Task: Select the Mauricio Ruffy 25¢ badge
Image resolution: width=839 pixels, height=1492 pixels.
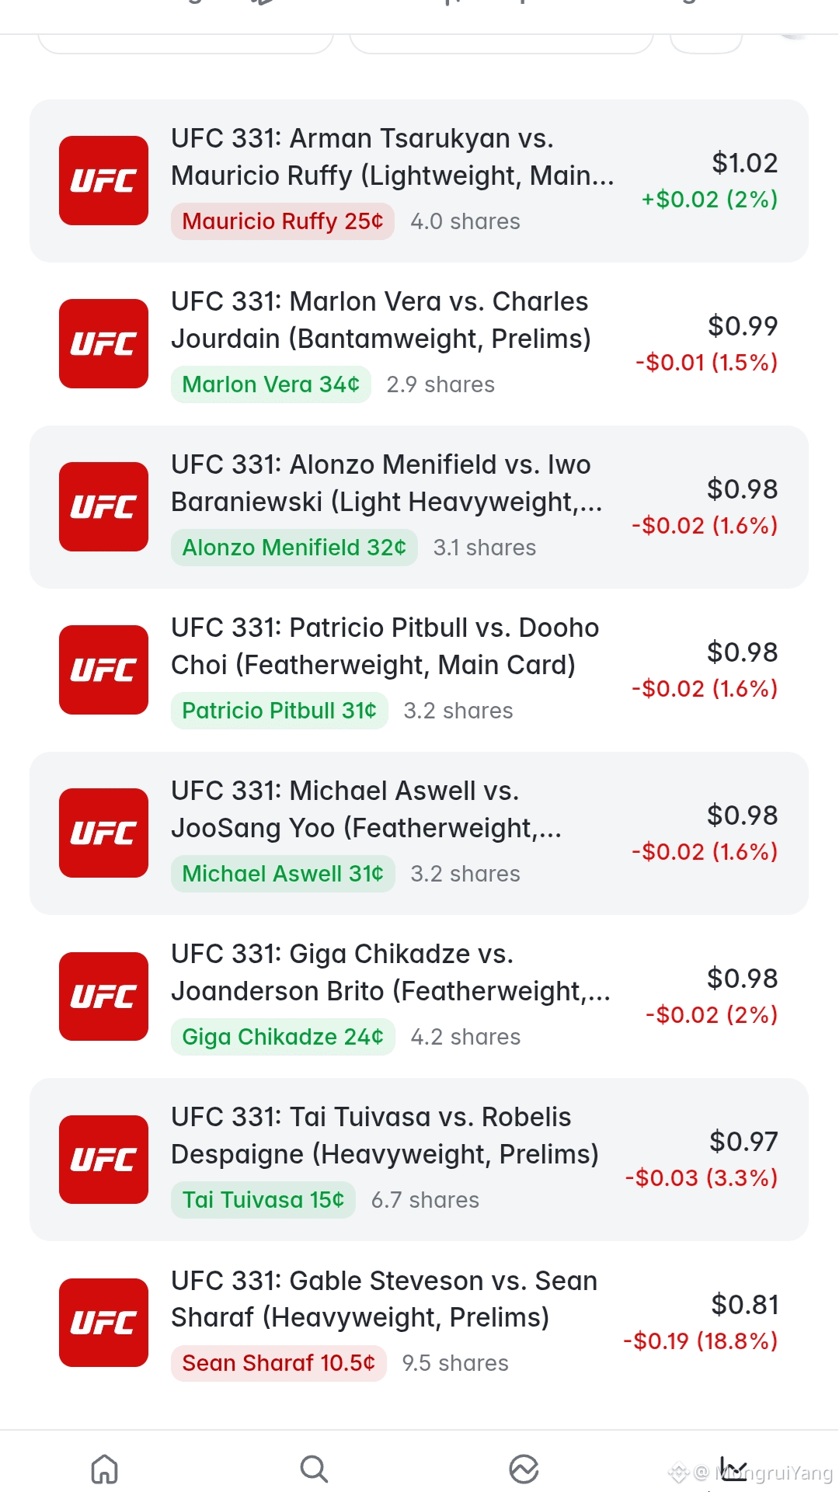Action: tap(283, 221)
